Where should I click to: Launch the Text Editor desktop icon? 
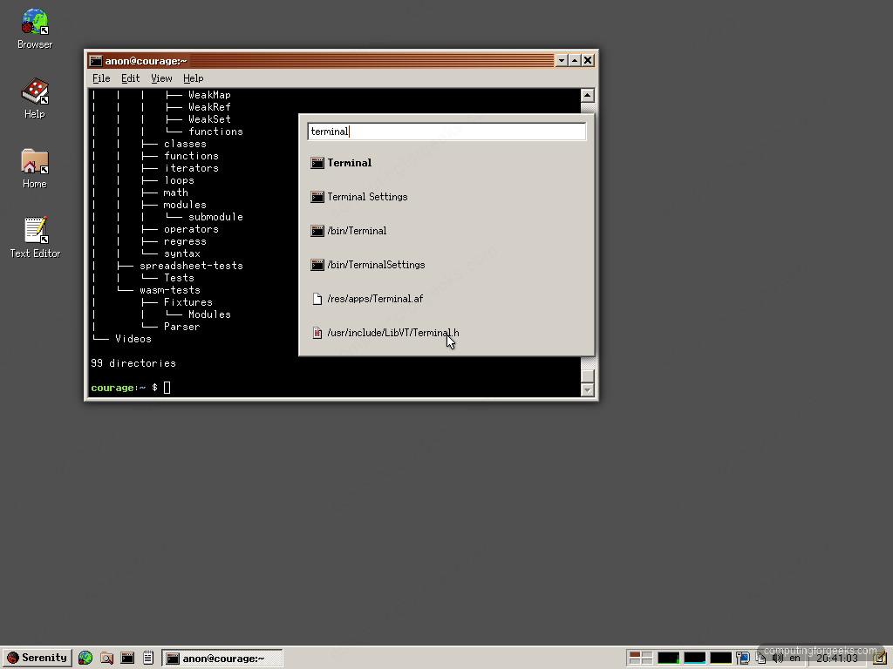(x=35, y=238)
